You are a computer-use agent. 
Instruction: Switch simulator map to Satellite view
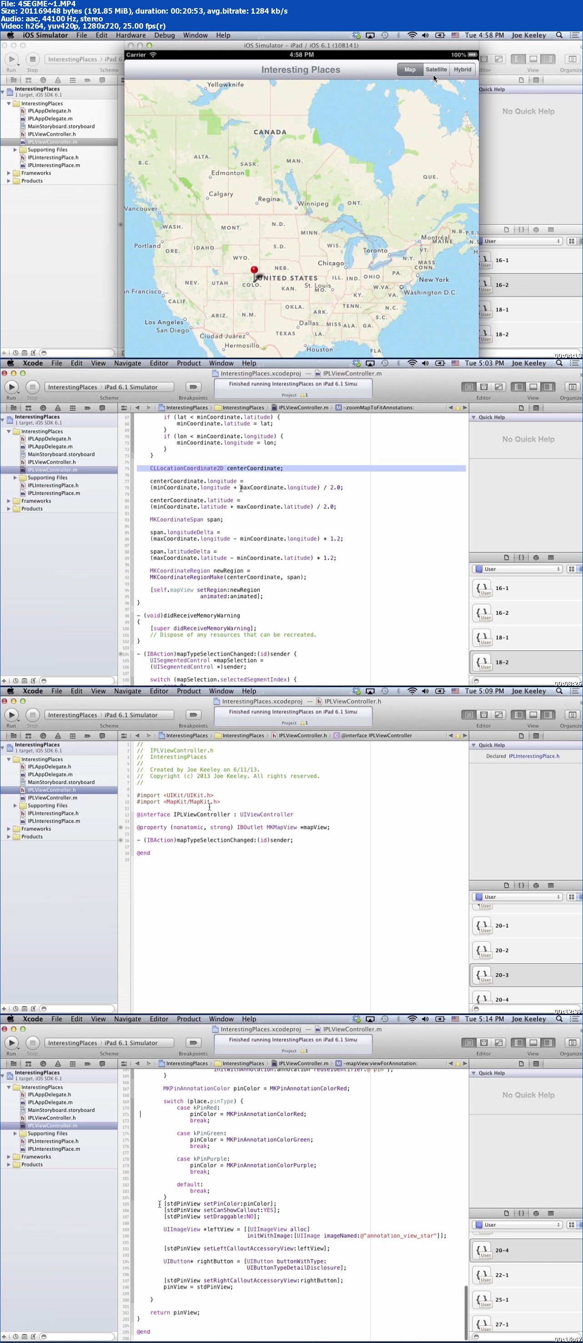[x=436, y=69]
